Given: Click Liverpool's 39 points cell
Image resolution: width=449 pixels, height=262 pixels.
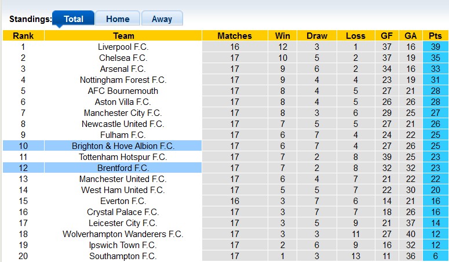Looking at the screenshot, I should tap(435, 47).
